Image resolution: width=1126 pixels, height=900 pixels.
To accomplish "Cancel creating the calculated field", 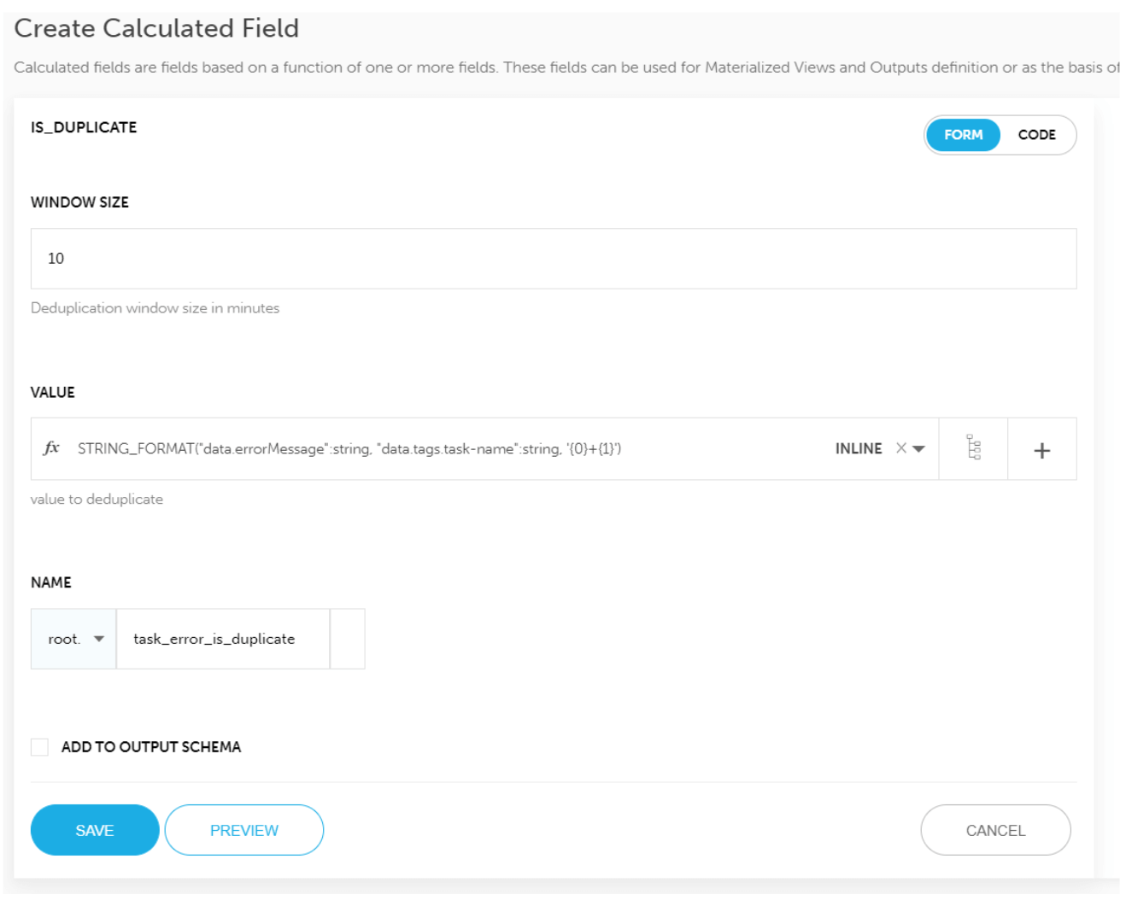I will tap(995, 830).
